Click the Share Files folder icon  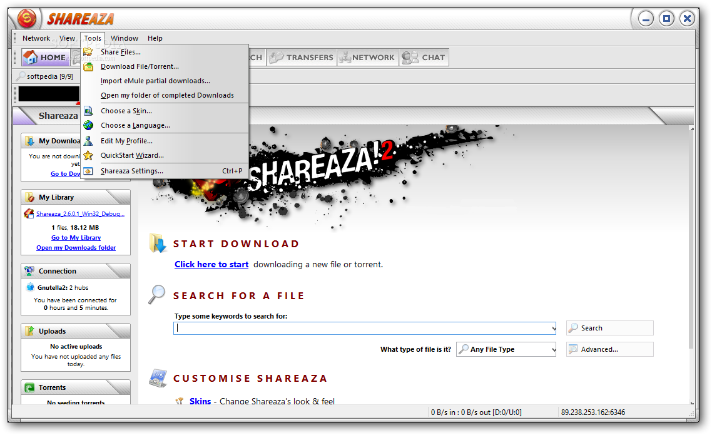tap(88, 52)
